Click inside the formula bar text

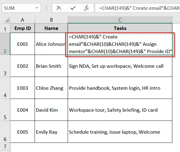pyautogui.click(x=137, y=8)
